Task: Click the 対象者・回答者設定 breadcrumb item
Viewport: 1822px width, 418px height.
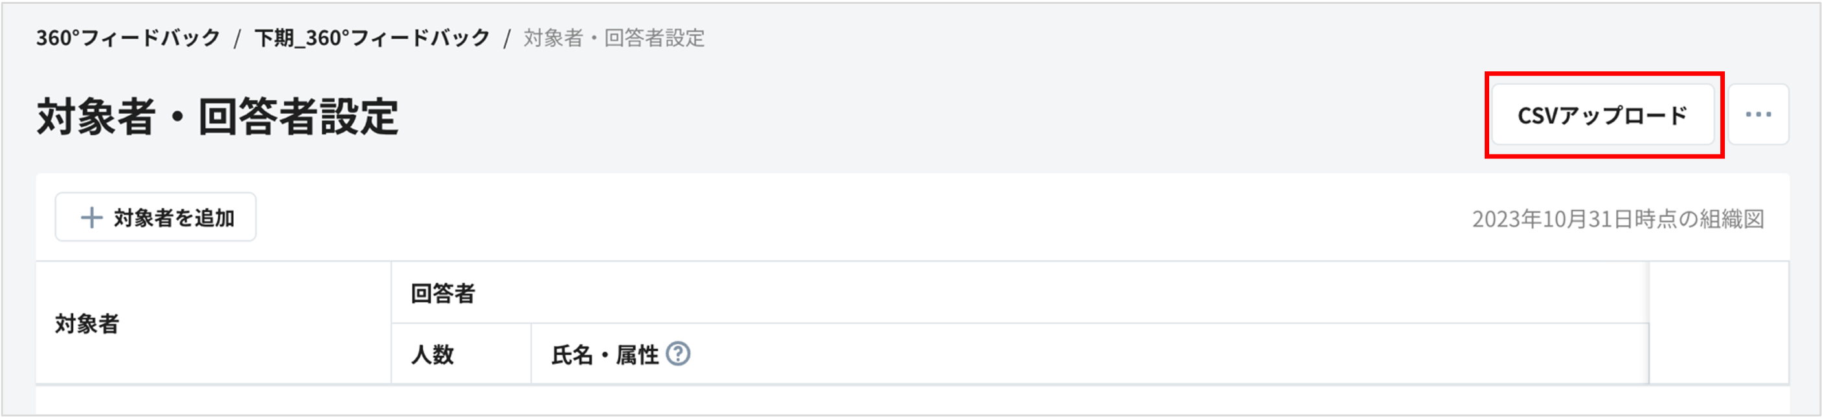Action: (613, 38)
